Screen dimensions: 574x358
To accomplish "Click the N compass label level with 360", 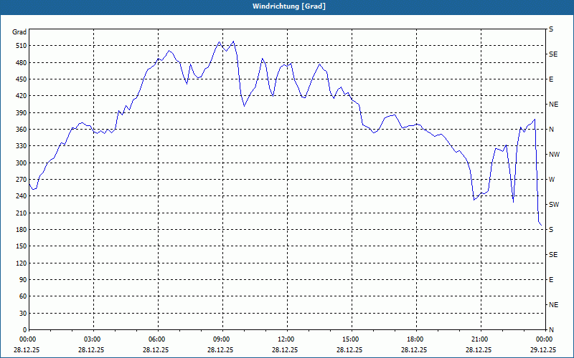I will 551,130.
